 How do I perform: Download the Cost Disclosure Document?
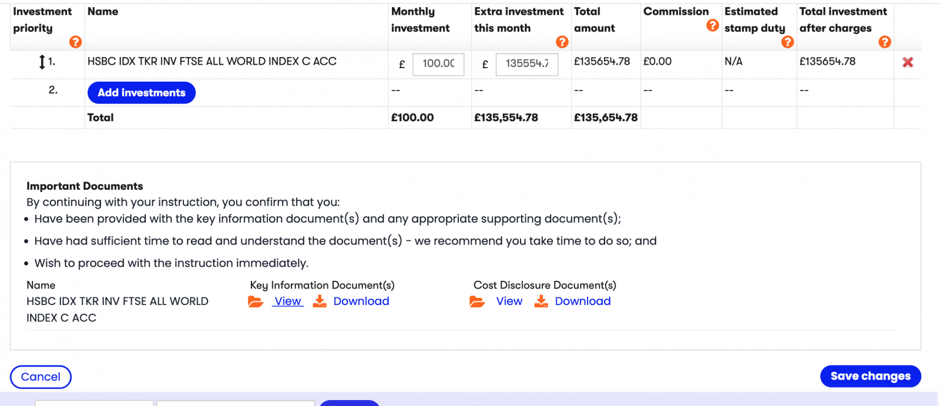click(583, 301)
